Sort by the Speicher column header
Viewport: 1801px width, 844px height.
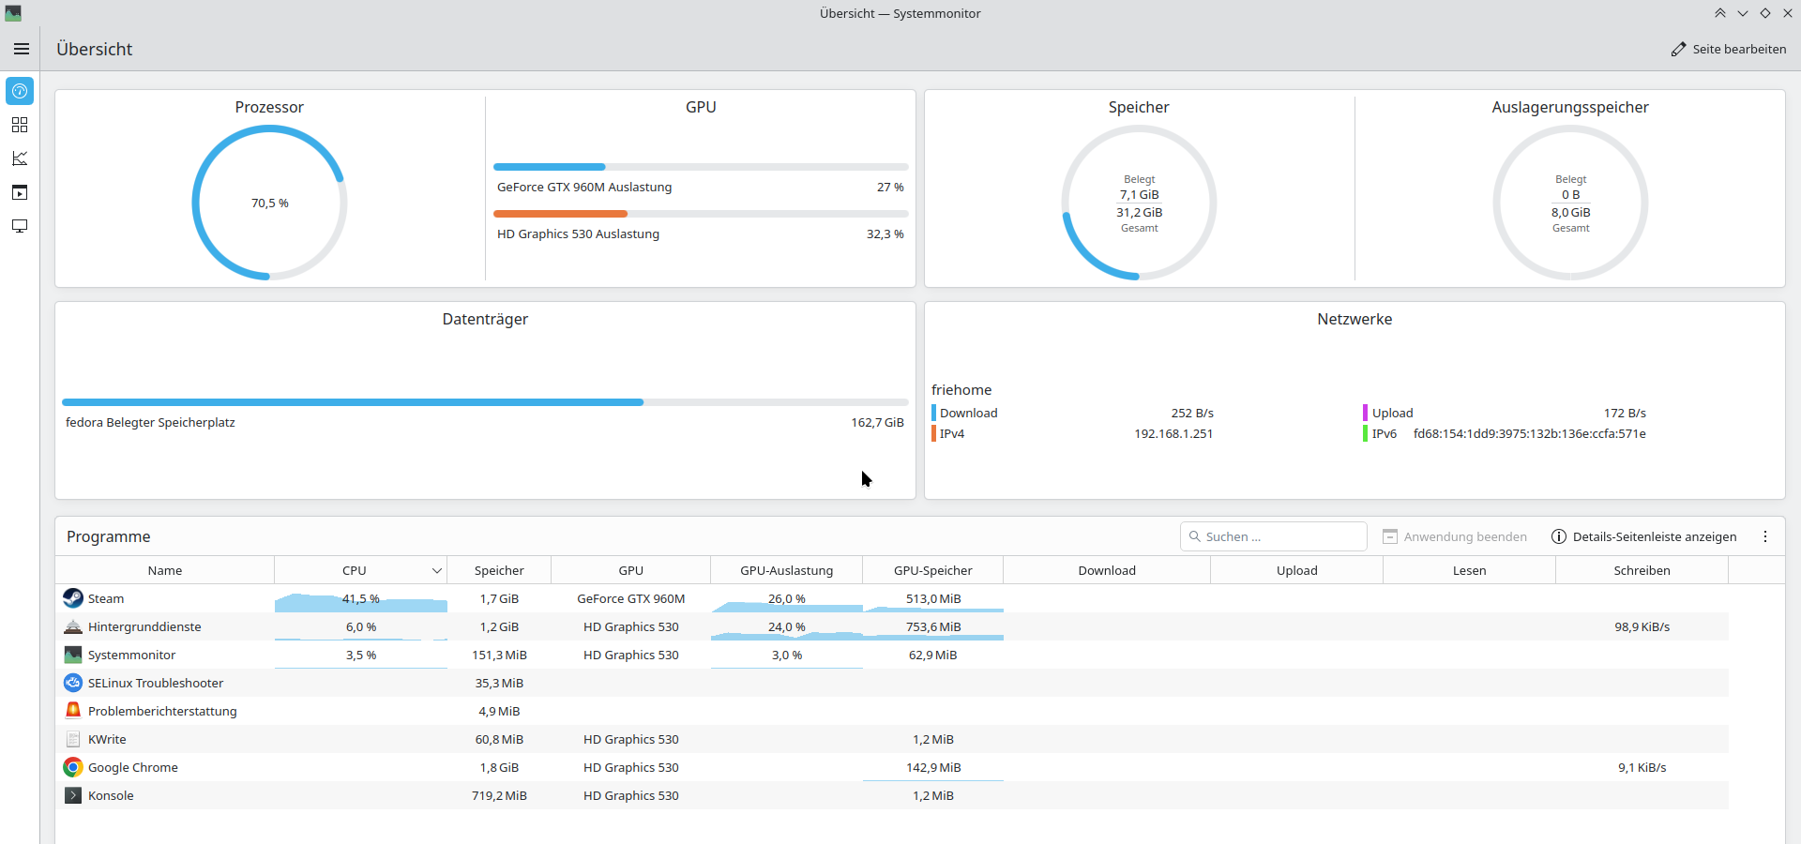coord(499,570)
